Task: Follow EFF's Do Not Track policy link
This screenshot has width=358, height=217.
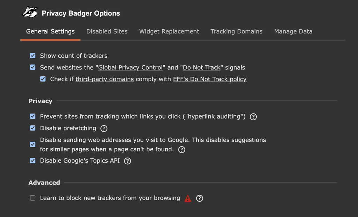Action: [209, 79]
